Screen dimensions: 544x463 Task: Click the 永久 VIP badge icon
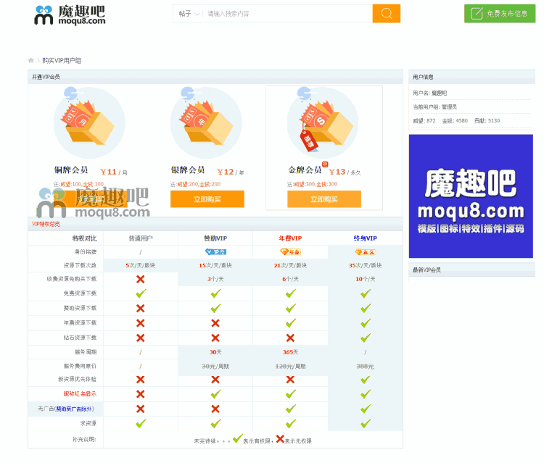pyautogui.click(x=366, y=252)
